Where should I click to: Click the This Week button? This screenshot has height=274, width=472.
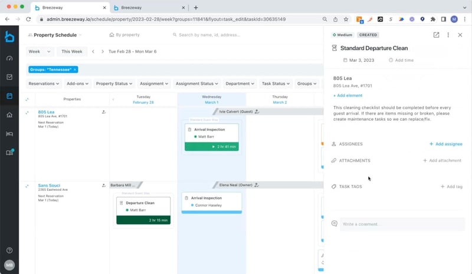72,52
